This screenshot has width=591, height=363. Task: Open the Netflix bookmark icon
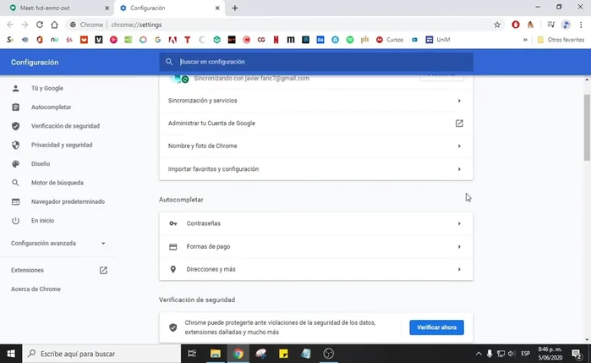click(276, 40)
